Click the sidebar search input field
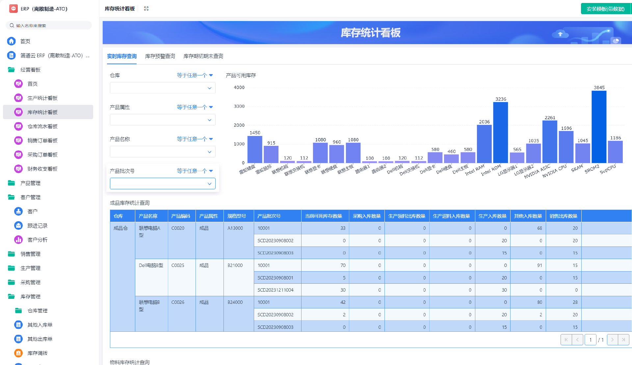The height and width of the screenshot is (365, 632). (49, 25)
